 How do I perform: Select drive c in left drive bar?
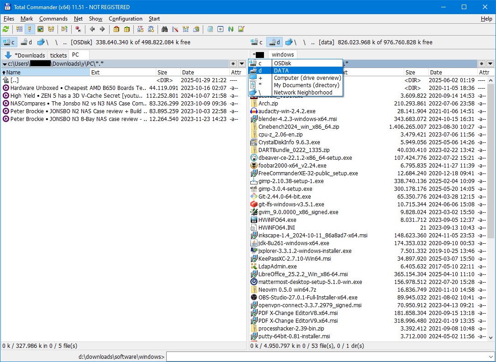(9, 42)
